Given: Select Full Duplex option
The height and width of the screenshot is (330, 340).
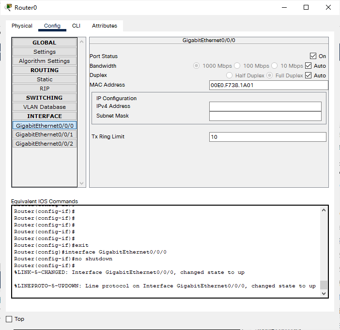Looking at the screenshot, I should [269, 75].
